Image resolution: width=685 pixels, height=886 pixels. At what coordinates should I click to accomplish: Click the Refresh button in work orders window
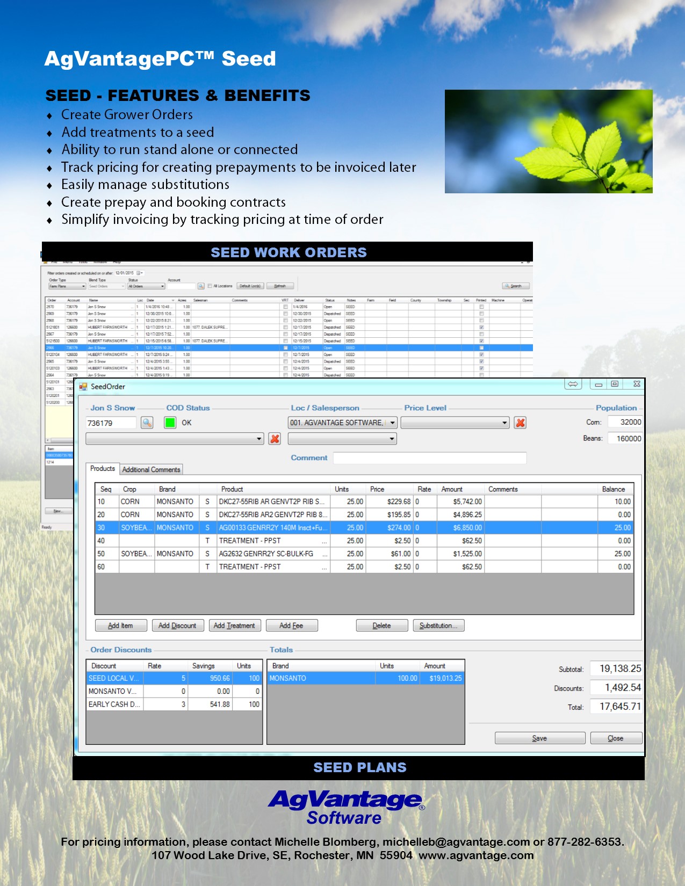(x=280, y=286)
